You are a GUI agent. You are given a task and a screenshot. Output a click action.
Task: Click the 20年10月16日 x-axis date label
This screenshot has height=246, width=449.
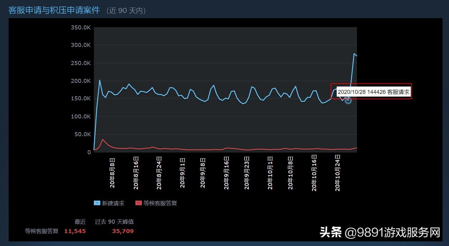(314, 173)
